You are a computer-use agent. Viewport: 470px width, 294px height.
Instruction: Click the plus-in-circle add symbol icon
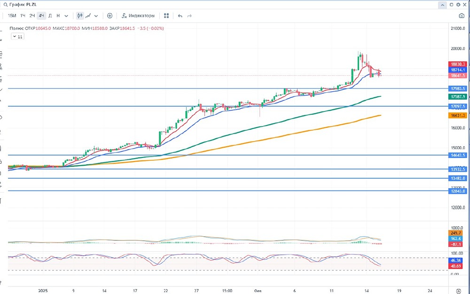(110, 16)
